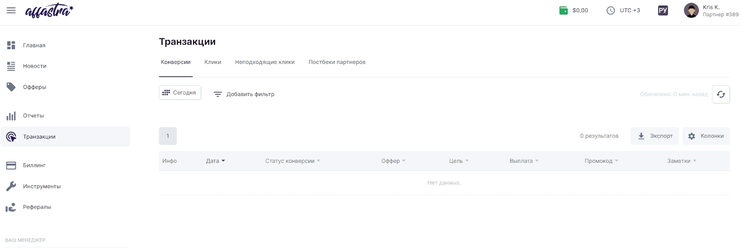Click the Инструменты wrench icon
The image size is (741, 249).
(11, 186)
